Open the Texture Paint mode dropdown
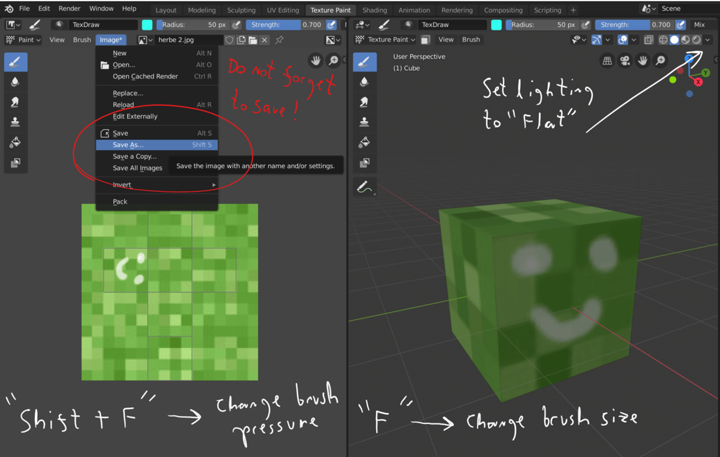720x457 pixels. click(385, 40)
